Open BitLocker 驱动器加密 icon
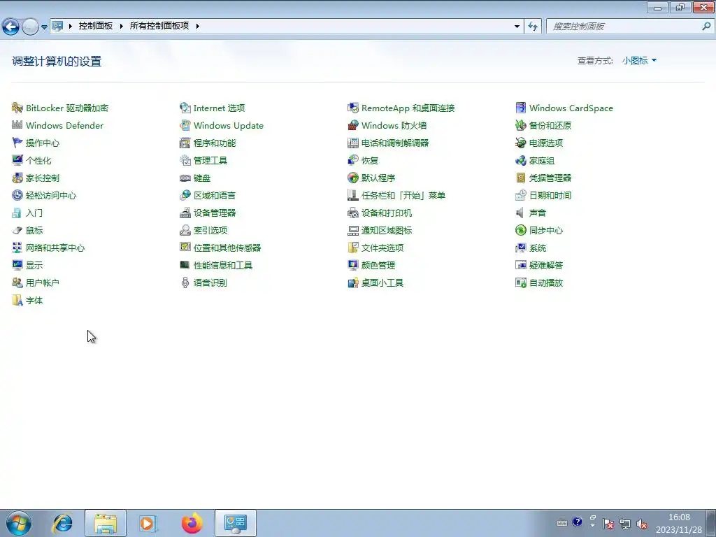The width and height of the screenshot is (716, 537). click(x=17, y=108)
